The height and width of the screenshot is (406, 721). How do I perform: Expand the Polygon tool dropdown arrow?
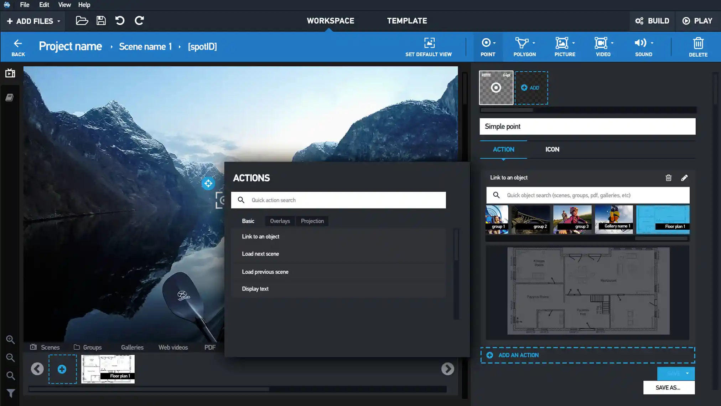(x=534, y=43)
